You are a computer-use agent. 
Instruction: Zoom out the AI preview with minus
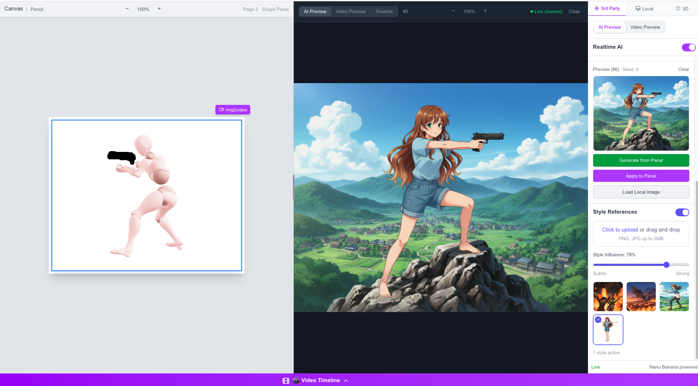coord(453,11)
